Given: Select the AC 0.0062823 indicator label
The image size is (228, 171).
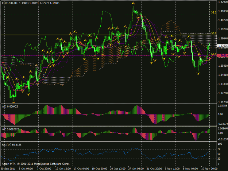Looking at the screenshot, I should click(x=11, y=129).
